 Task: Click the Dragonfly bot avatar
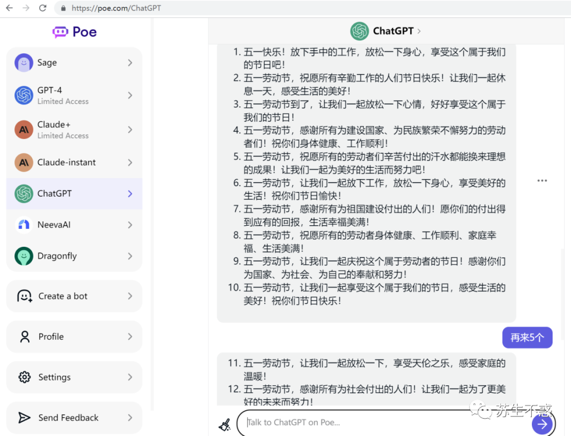pos(24,256)
